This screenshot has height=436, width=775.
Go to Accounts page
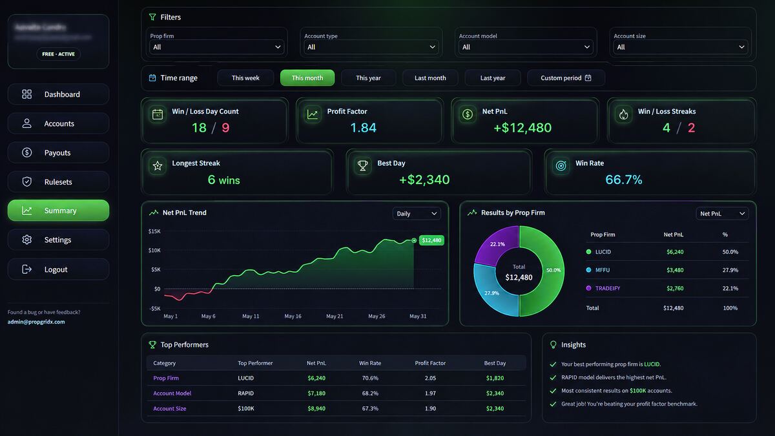(58, 123)
